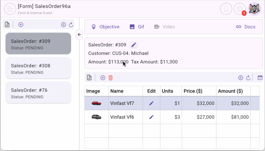Viewport: 265px width, 151px height.
Task: Add a new line item to the order
Action: pyautogui.click(x=103, y=78)
